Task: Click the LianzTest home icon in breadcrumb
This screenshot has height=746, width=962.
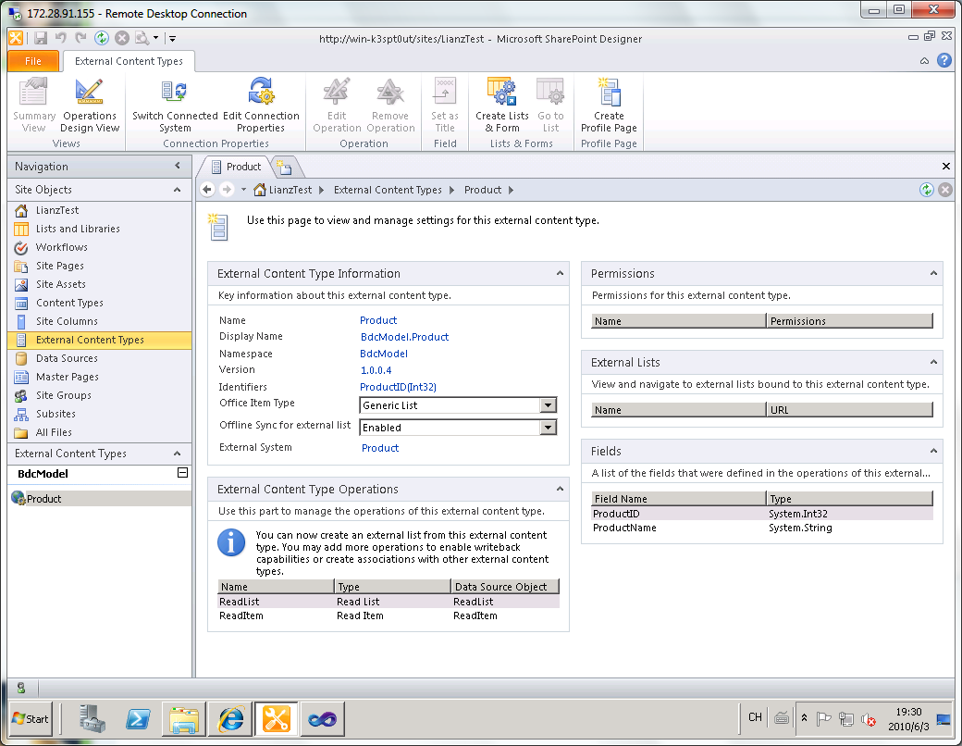Action: click(260, 190)
